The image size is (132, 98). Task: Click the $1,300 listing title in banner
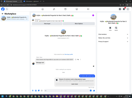49,21
